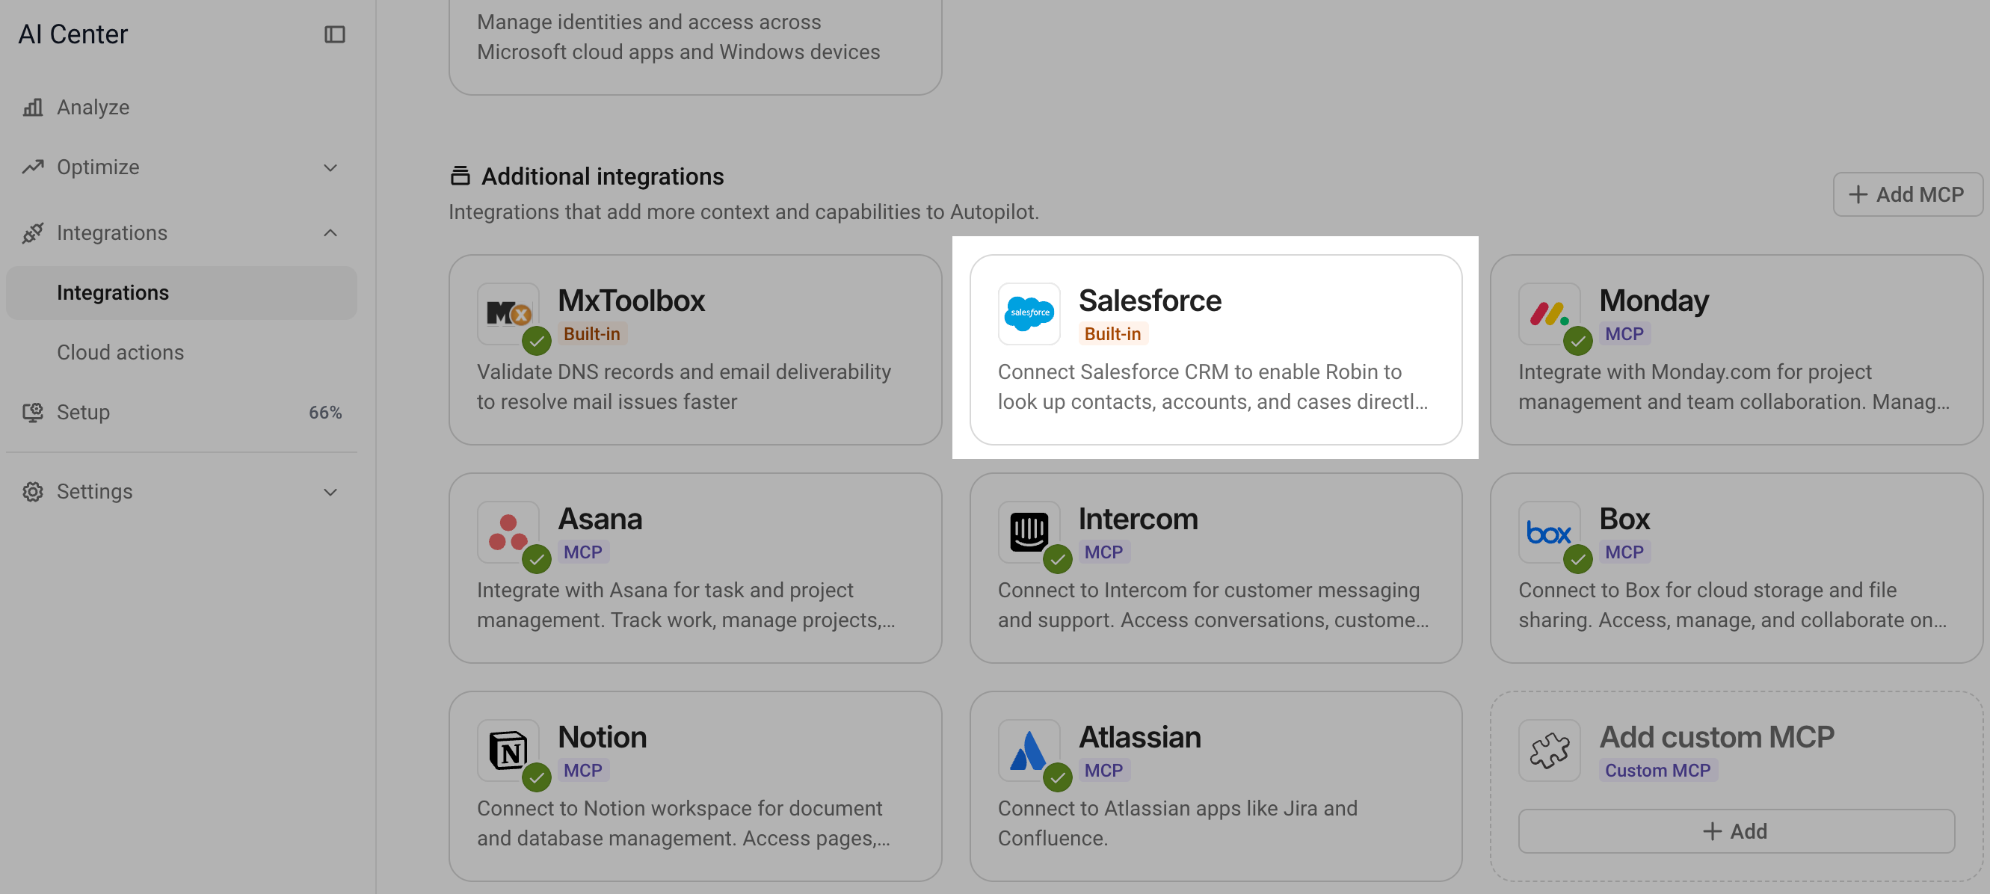Image resolution: width=1990 pixels, height=894 pixels.
Task: Expand the Optimize menu chevron
Action: (330, 167)
